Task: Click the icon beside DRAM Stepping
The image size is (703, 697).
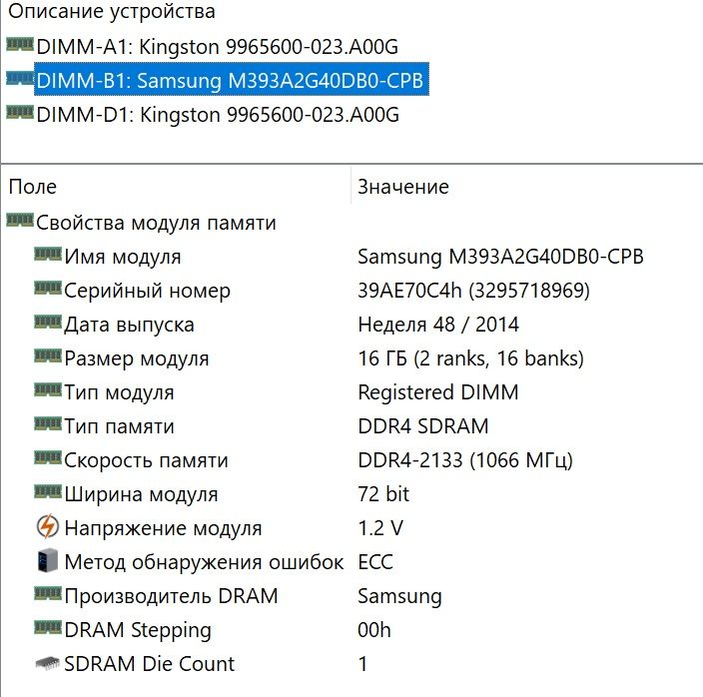Action: click(x=48, y=627)
